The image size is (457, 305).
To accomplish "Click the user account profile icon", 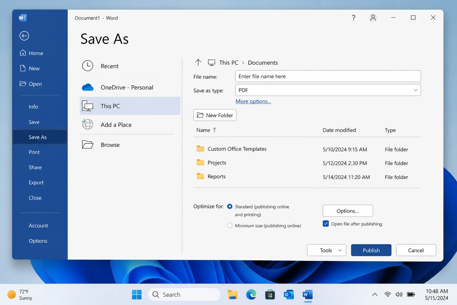I will pyautogui.click(x=373, y=18).
